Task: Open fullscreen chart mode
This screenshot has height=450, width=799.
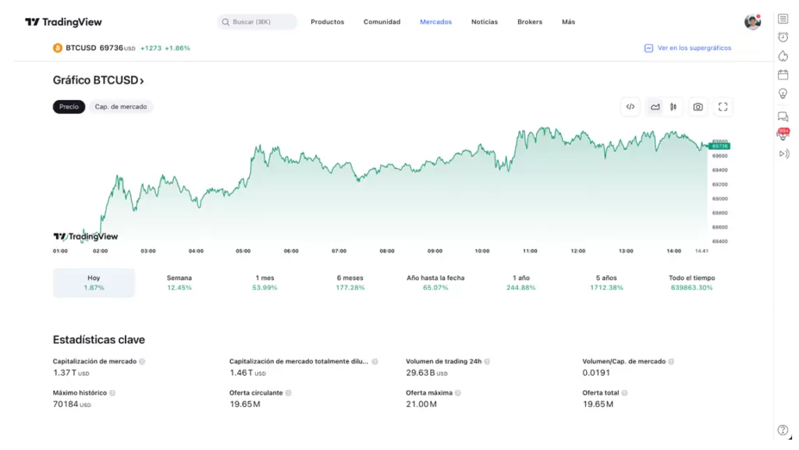Action: 723,107
